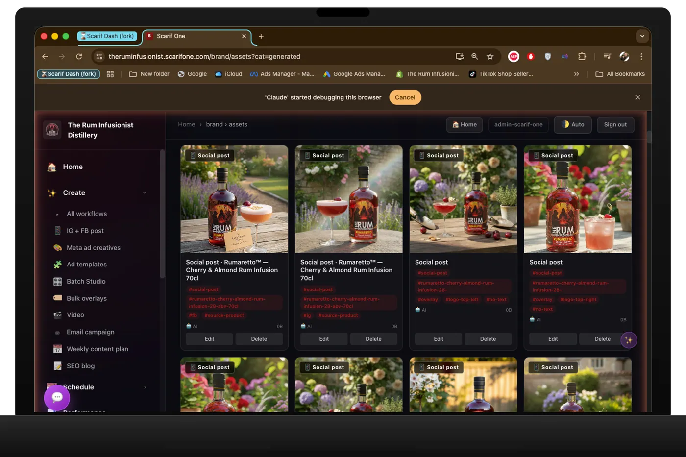Show more bookmarks with the double chevron
686x457 pixels.
tap(577, 74)
